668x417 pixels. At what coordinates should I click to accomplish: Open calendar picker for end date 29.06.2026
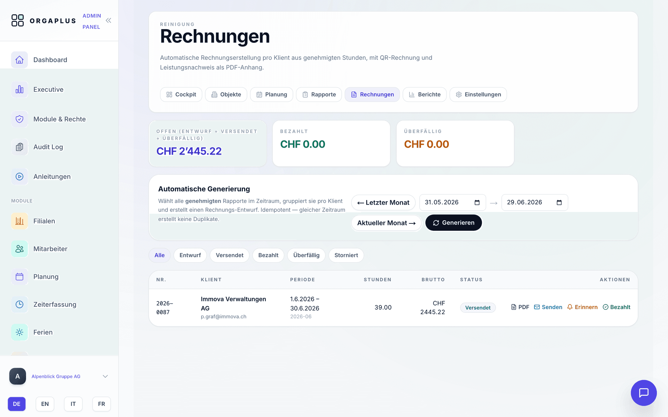(559, 203)
